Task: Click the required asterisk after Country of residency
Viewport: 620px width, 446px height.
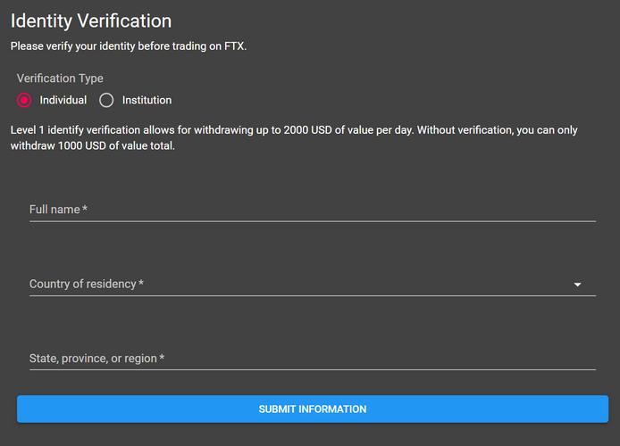Action: click(141, 283)
